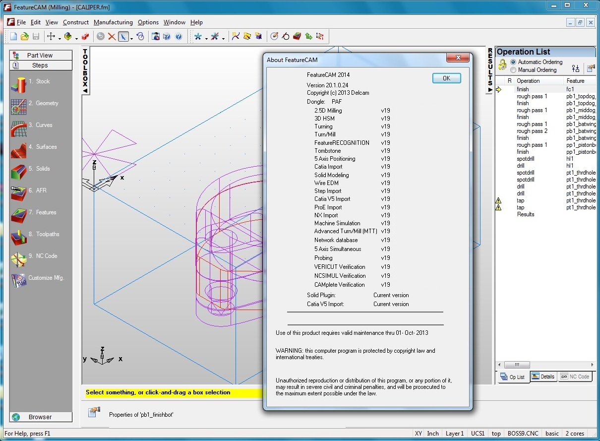
Task: Open the Toolpaths step icon
Action: click(19, 238)
